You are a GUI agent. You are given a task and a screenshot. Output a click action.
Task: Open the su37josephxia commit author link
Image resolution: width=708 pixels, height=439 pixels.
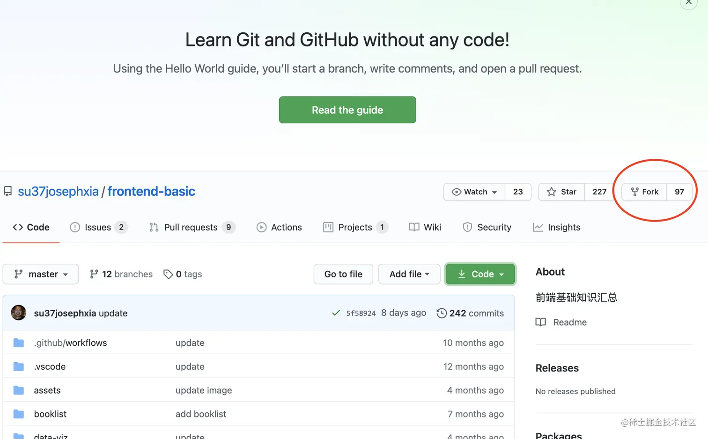click(65, 313)
